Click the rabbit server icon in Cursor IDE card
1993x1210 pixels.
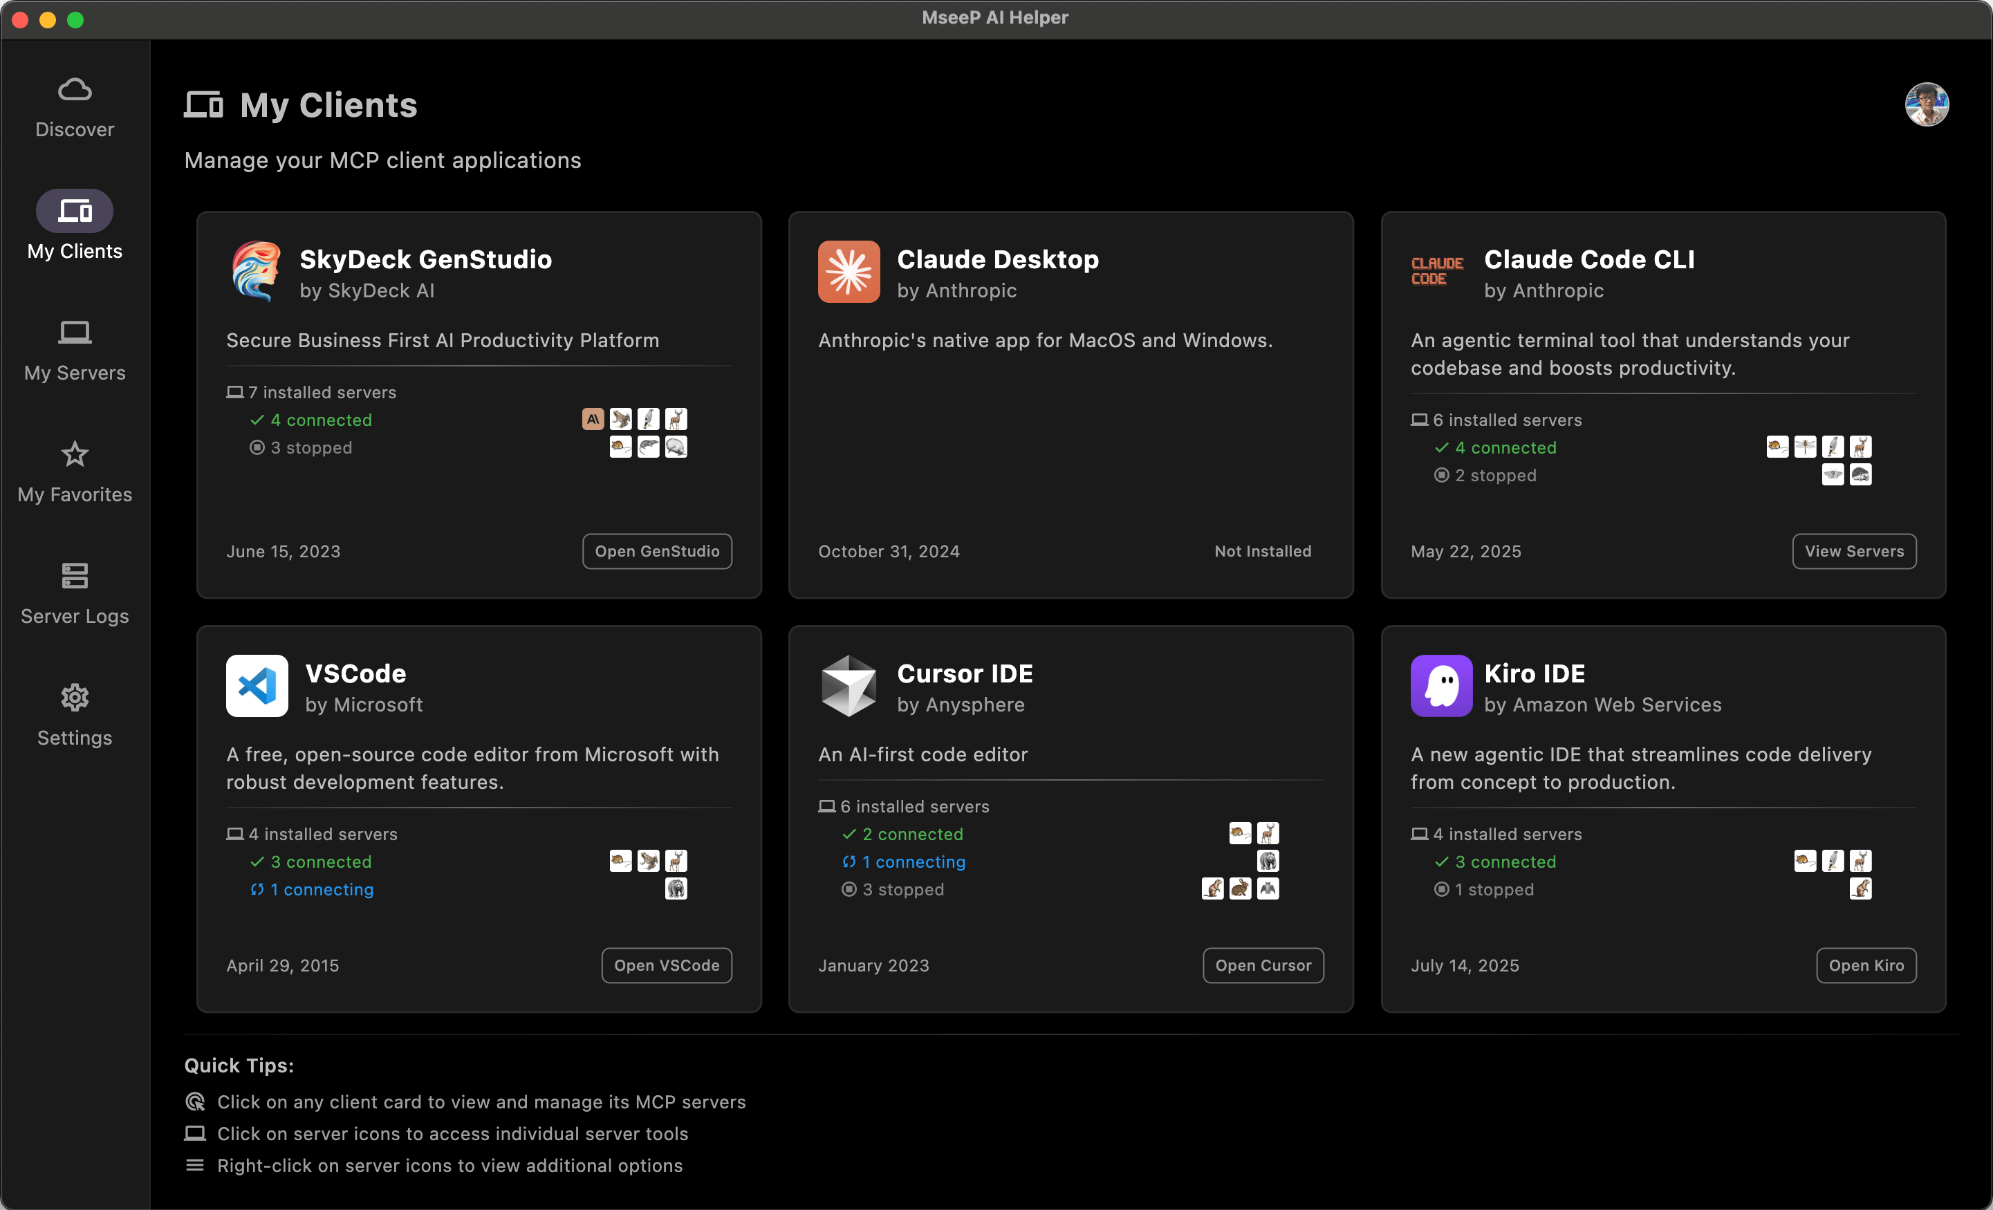coord(1240,888)
